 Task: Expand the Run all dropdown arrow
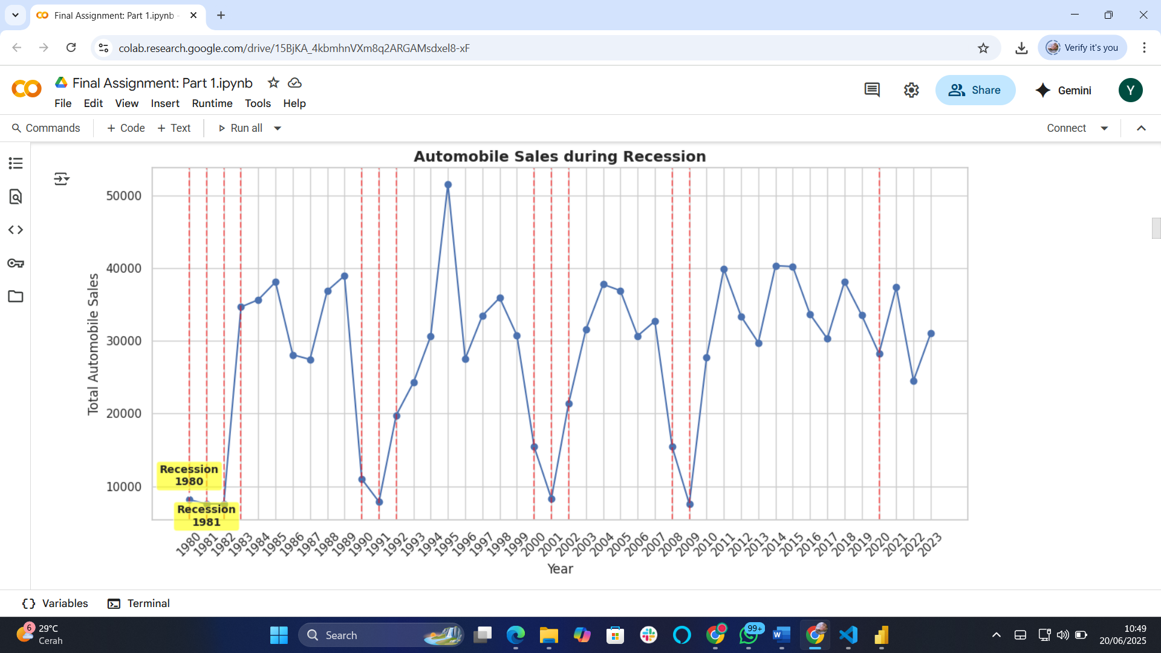click(278, 128)
